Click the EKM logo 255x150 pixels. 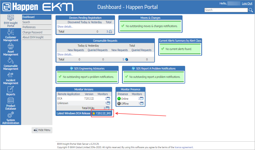58,7
